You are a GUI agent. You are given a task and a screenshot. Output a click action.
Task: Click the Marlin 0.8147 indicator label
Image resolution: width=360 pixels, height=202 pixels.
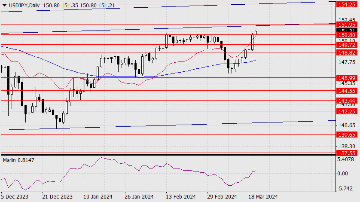[x=18, y=160]
